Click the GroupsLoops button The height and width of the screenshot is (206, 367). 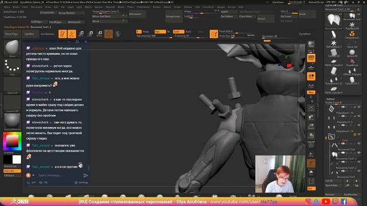(174, 17)
